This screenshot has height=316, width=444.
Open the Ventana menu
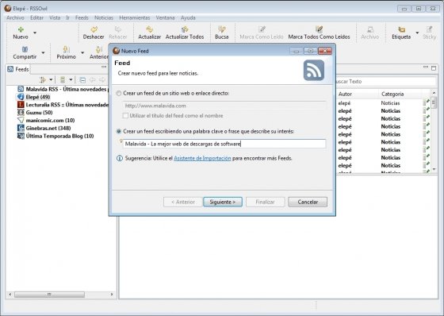tap(166, 17)
